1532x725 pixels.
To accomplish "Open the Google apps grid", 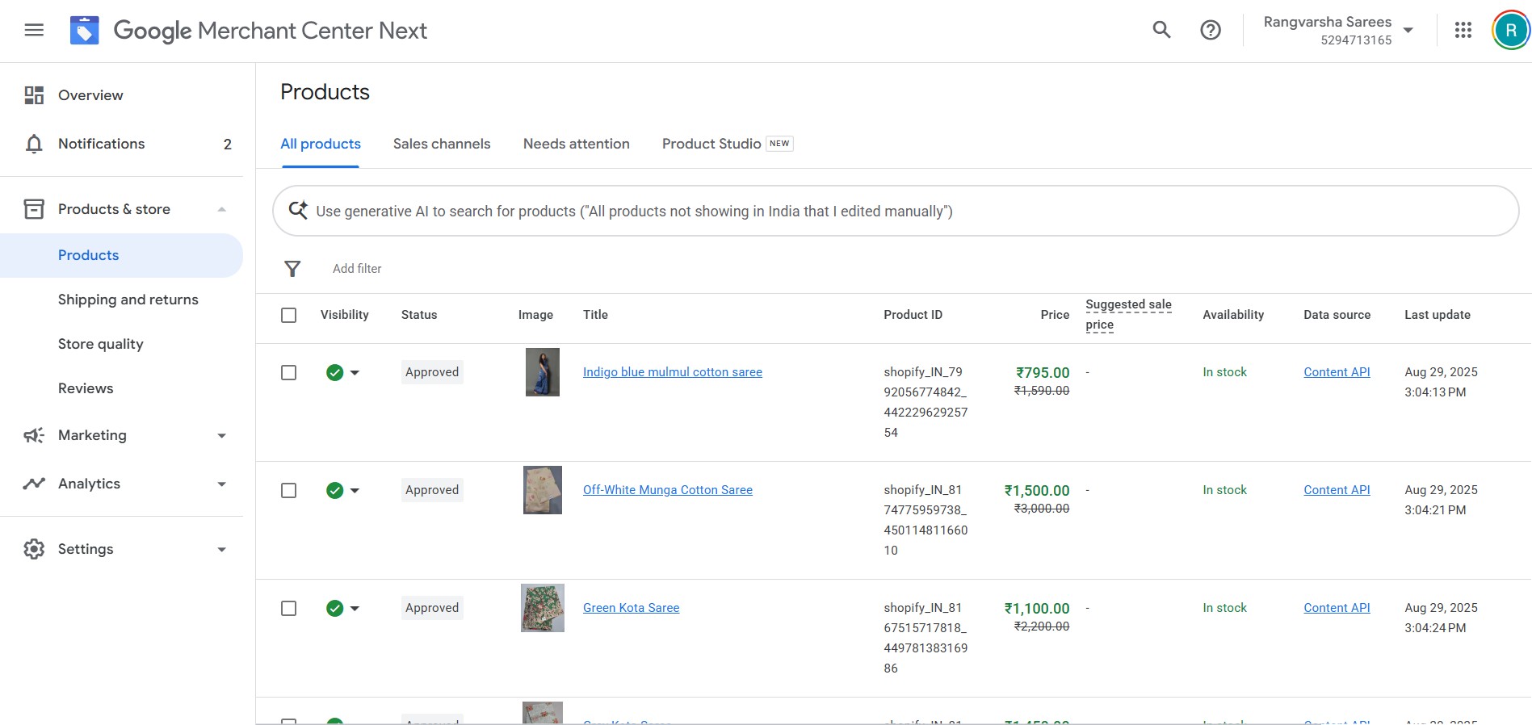I will [1463, 31].
